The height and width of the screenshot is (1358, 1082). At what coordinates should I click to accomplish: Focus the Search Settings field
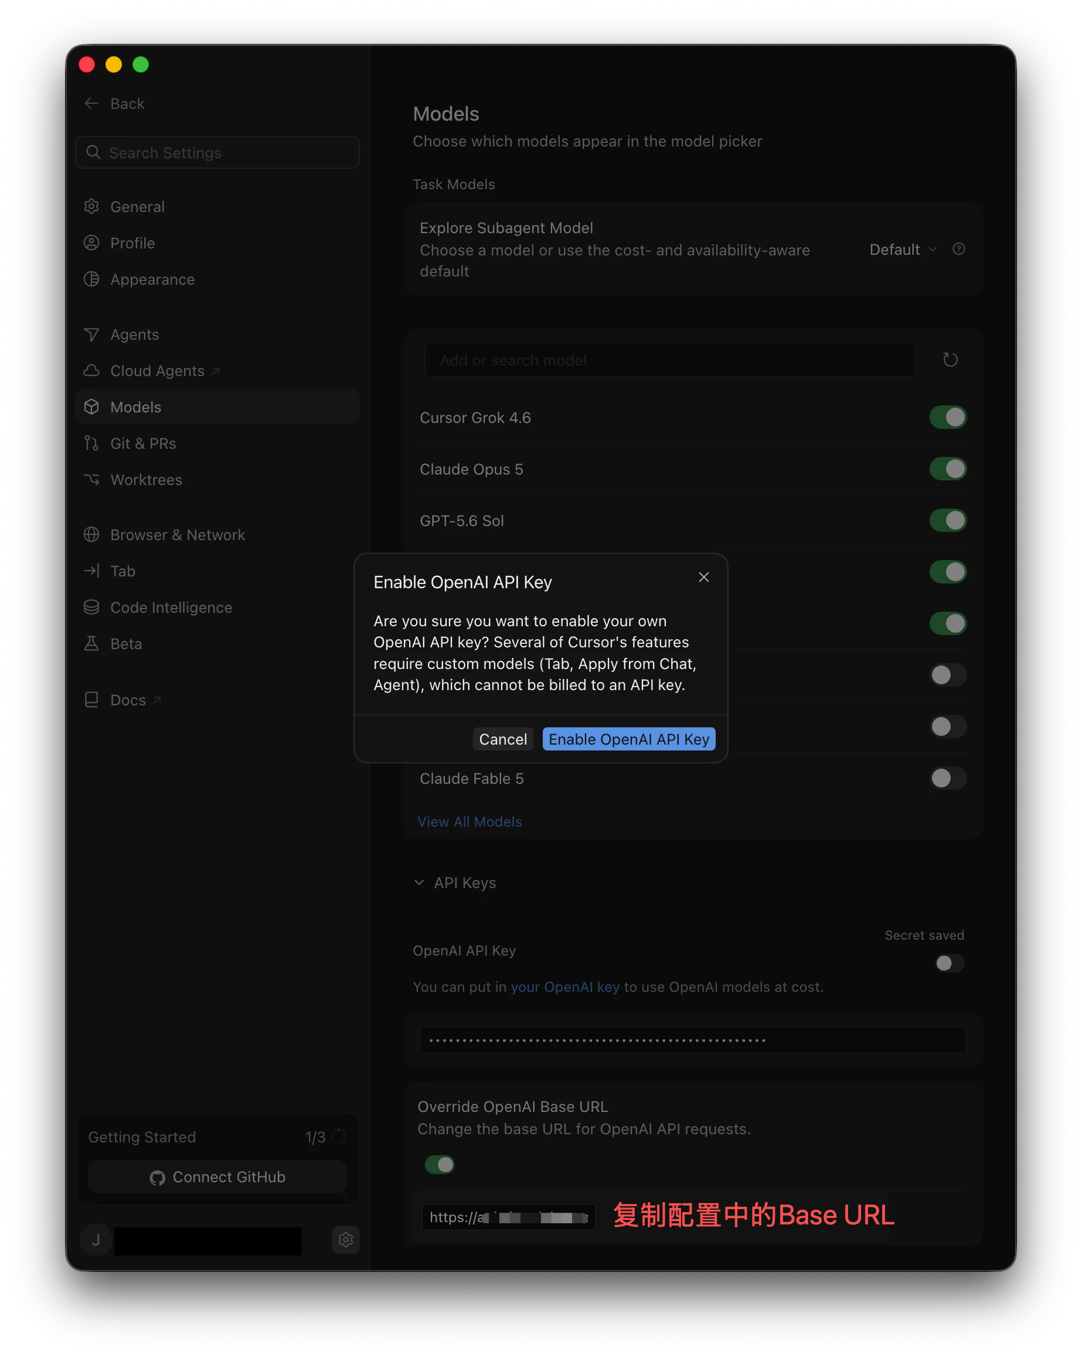pos(217,152)
